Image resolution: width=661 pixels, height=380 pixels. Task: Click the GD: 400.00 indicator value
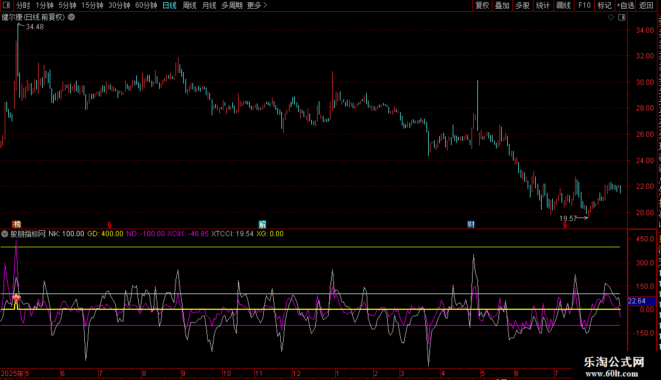coord(105,234)
